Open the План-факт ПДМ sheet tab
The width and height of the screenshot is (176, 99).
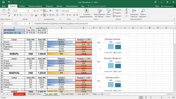(67, 94)
